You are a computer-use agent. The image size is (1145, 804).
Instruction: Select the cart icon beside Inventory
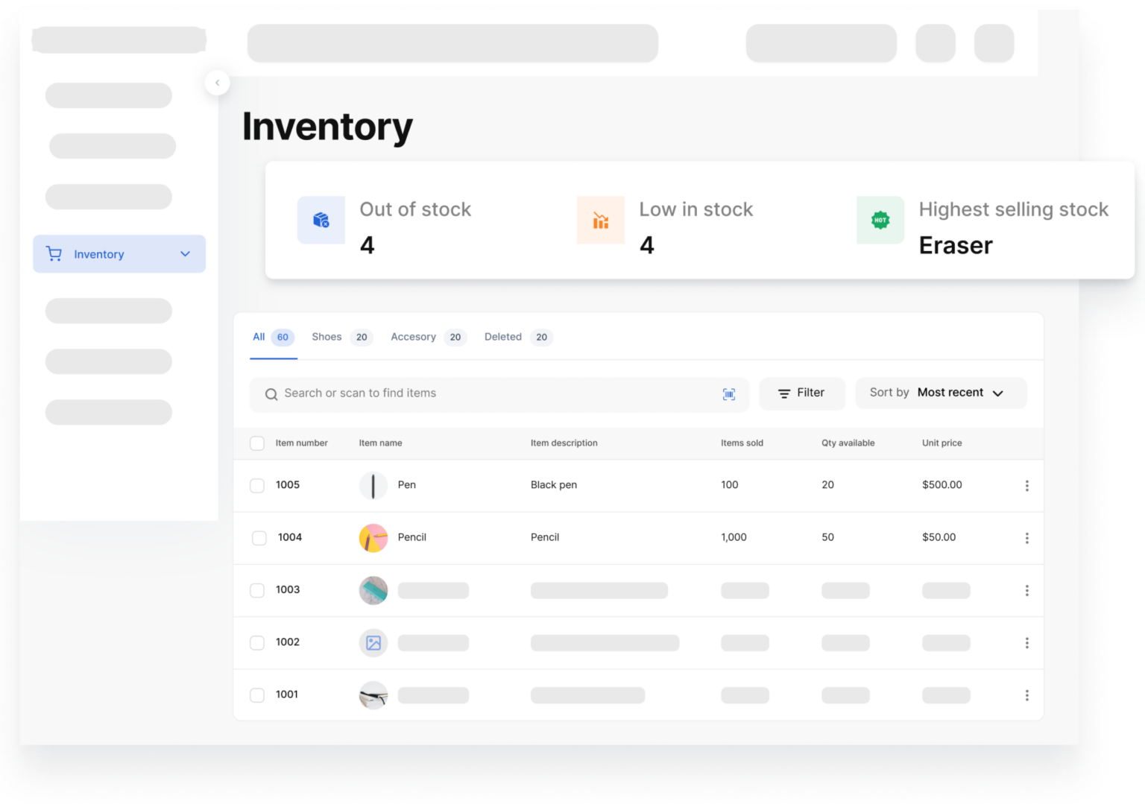coord(53,253)
